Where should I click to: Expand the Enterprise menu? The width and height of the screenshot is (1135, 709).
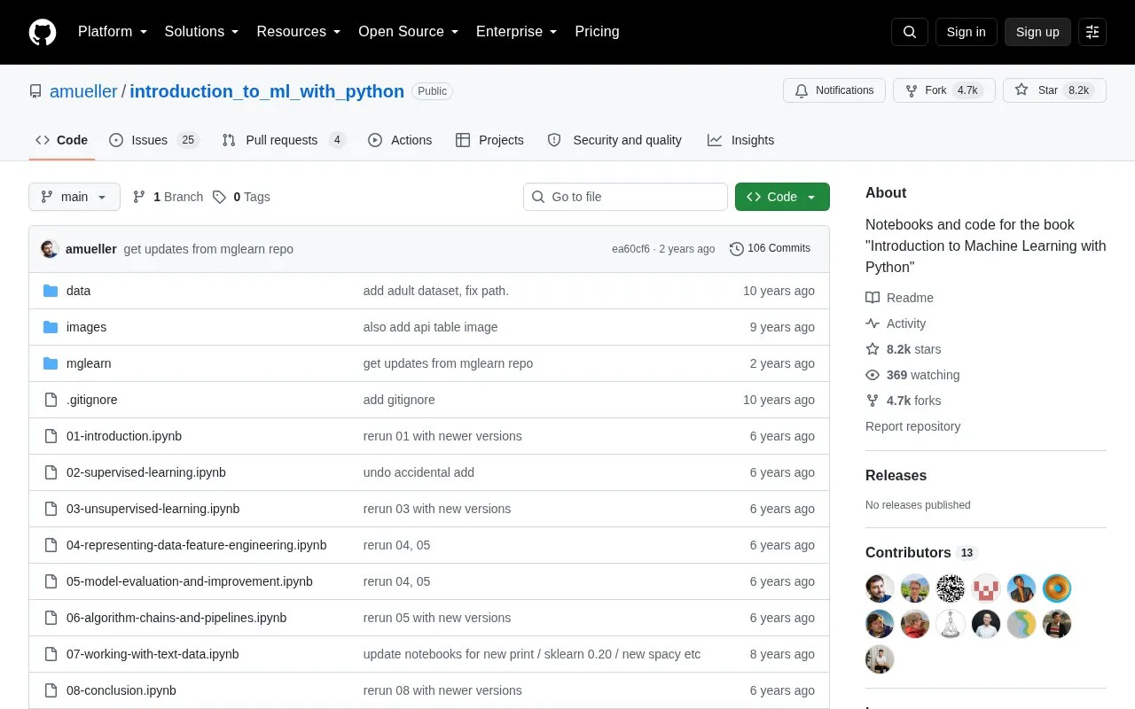[x=517, y=32]
